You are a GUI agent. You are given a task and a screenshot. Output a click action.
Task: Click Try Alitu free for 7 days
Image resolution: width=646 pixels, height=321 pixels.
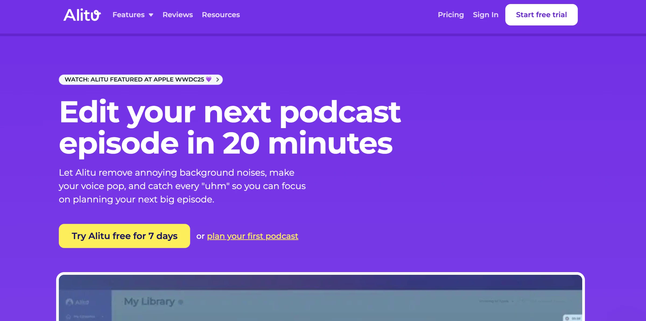click(x=124, y=236)
